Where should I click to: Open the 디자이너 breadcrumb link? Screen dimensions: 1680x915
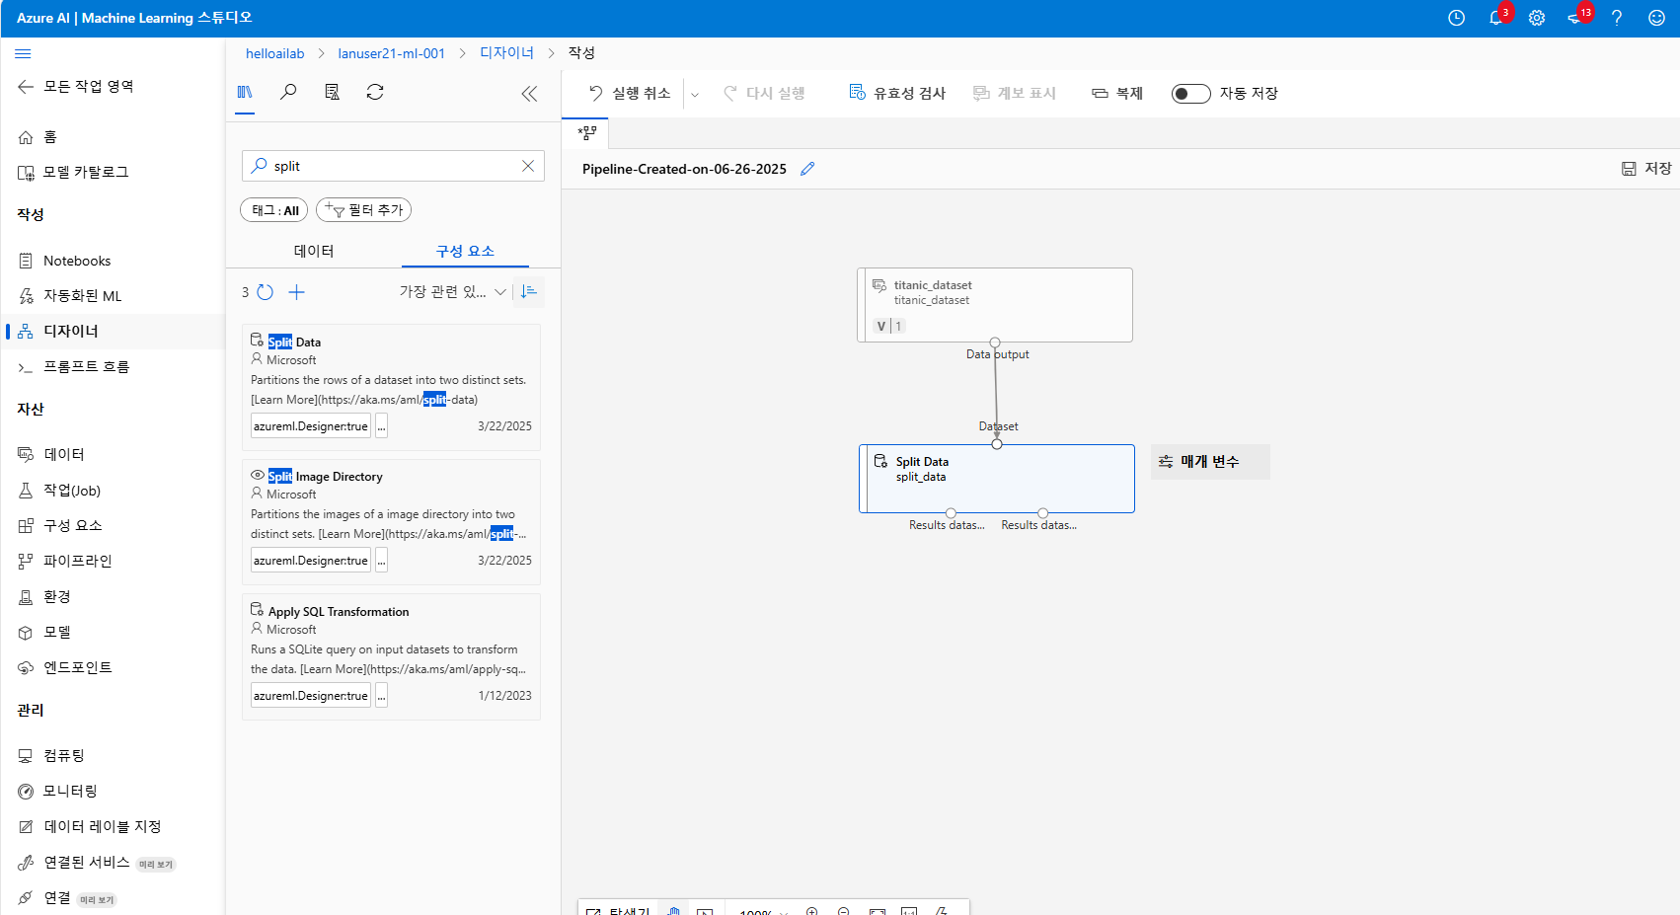(506, 53)
